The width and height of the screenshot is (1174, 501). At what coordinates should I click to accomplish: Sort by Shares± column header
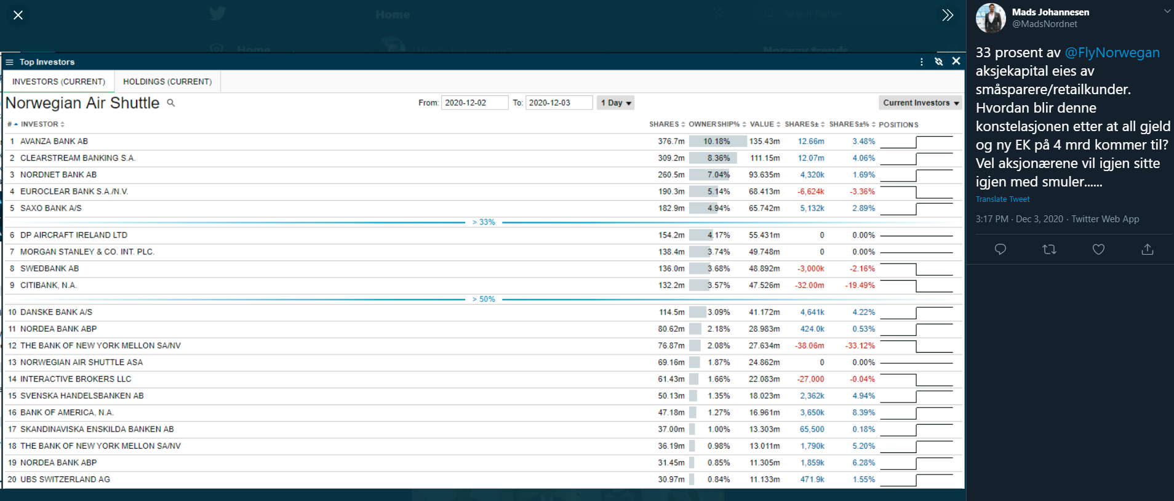pyautogui.click(x=804, y=124)
